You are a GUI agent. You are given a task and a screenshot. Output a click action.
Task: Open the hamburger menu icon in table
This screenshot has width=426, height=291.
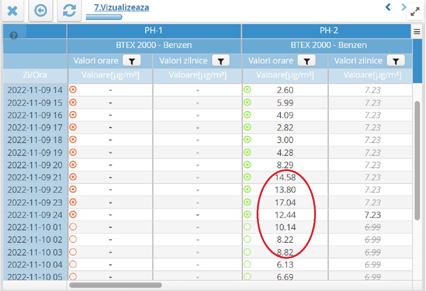417,32
